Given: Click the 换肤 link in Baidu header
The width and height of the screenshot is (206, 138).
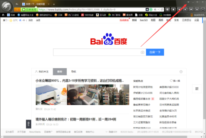Looking at the screenshot, I should click(x=31, y=20).
